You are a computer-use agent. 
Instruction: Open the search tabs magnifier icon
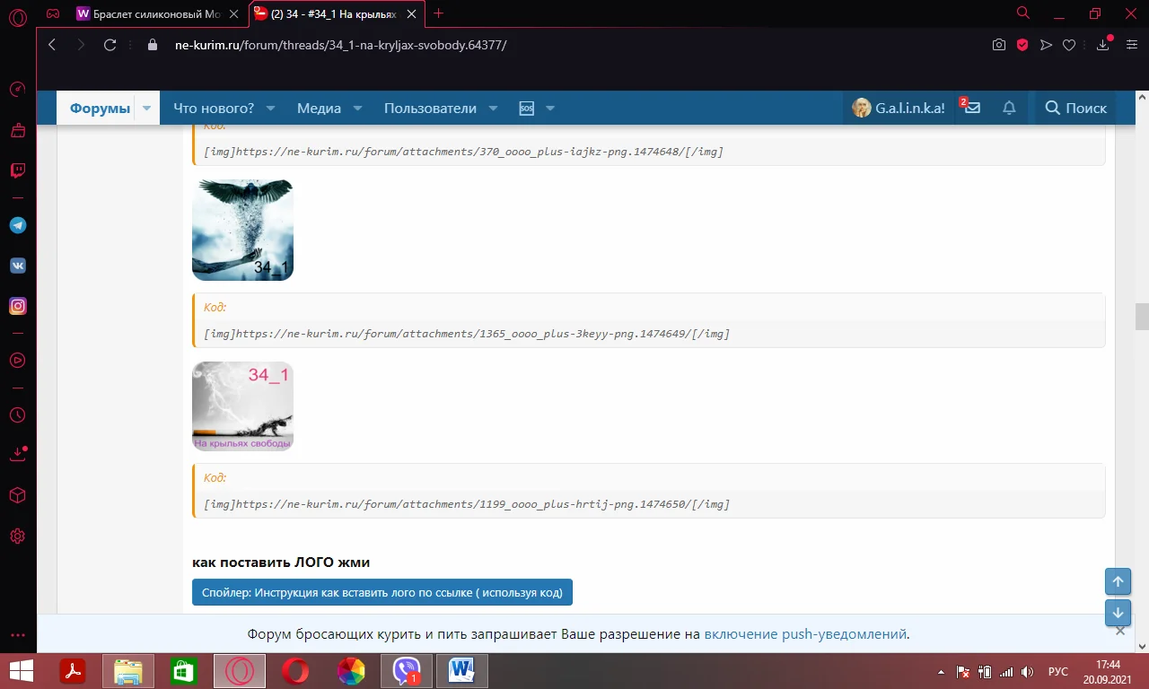click(x=1022, y=13)
